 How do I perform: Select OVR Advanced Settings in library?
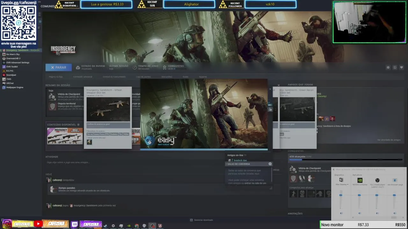pos(18,63)
